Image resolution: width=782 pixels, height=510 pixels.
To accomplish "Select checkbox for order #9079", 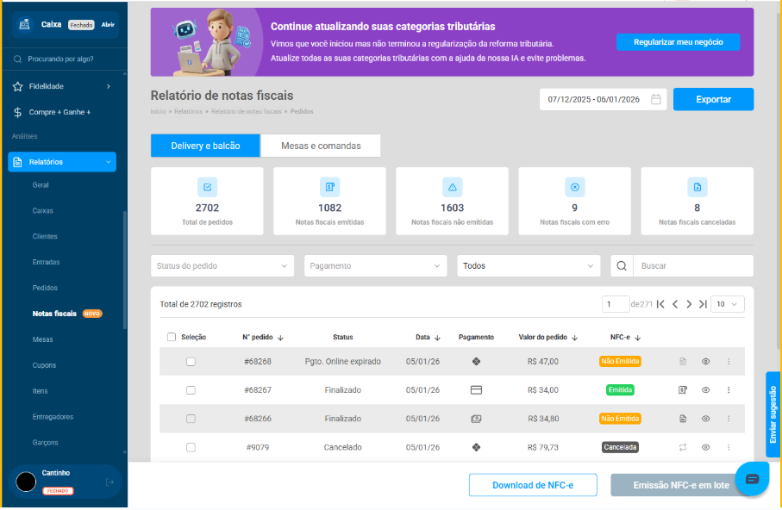I will coord(191,447).
